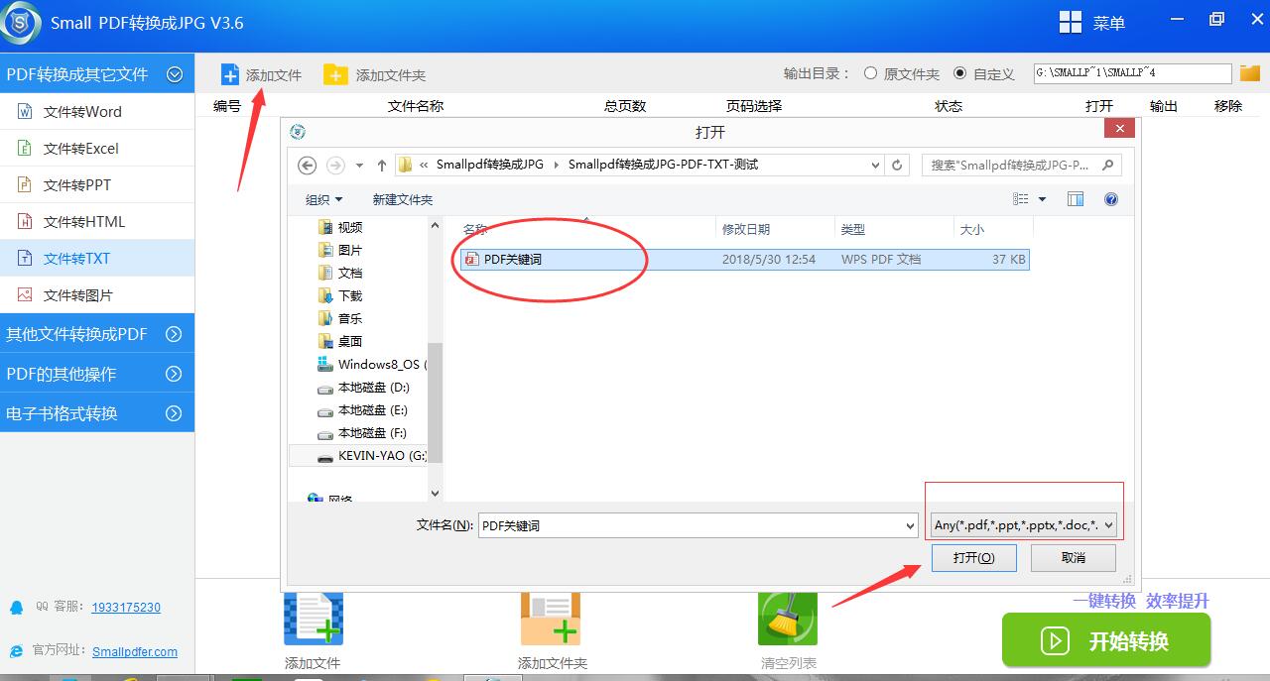Collapse PDF转换成其它文件 section

tap(175, 74)
